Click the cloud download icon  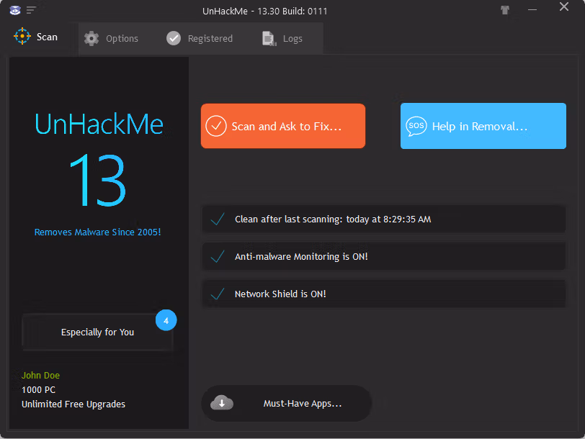point(222,403)
